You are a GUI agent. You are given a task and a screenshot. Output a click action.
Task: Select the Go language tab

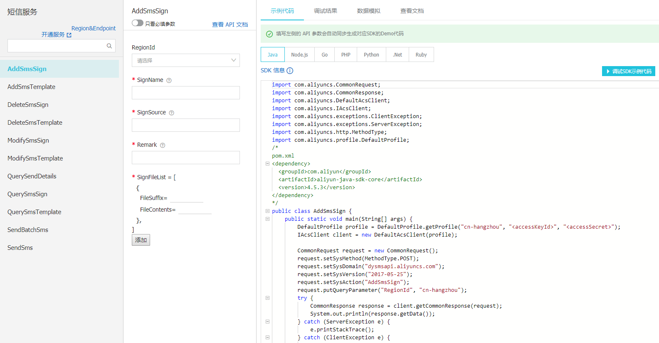(x=325, y=54)
